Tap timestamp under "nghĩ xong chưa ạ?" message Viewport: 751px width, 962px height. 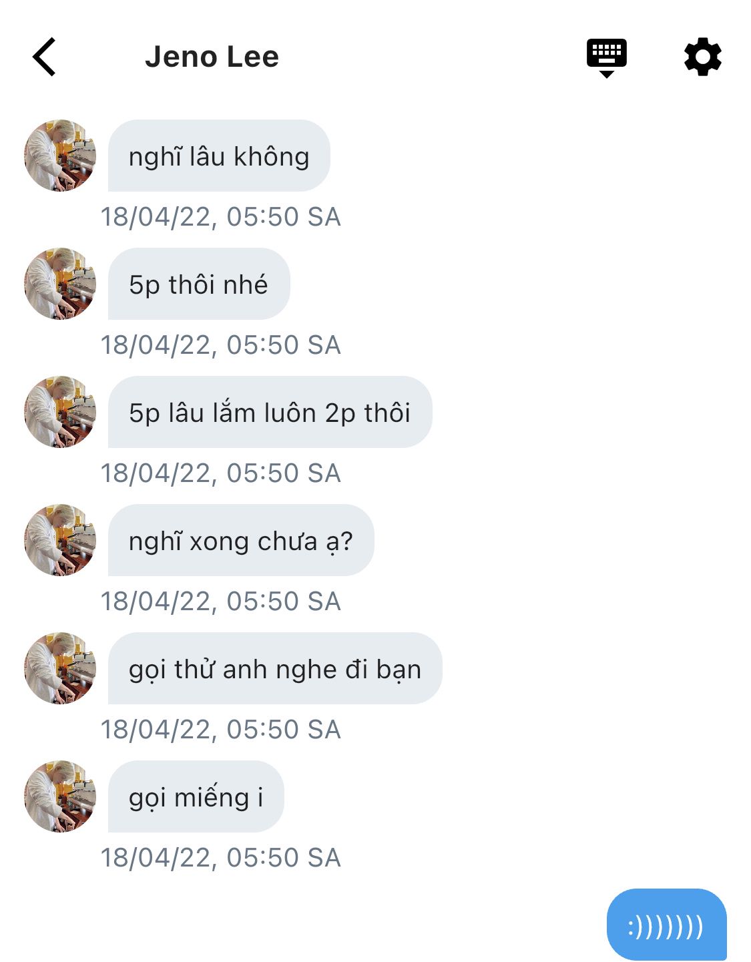220,602
